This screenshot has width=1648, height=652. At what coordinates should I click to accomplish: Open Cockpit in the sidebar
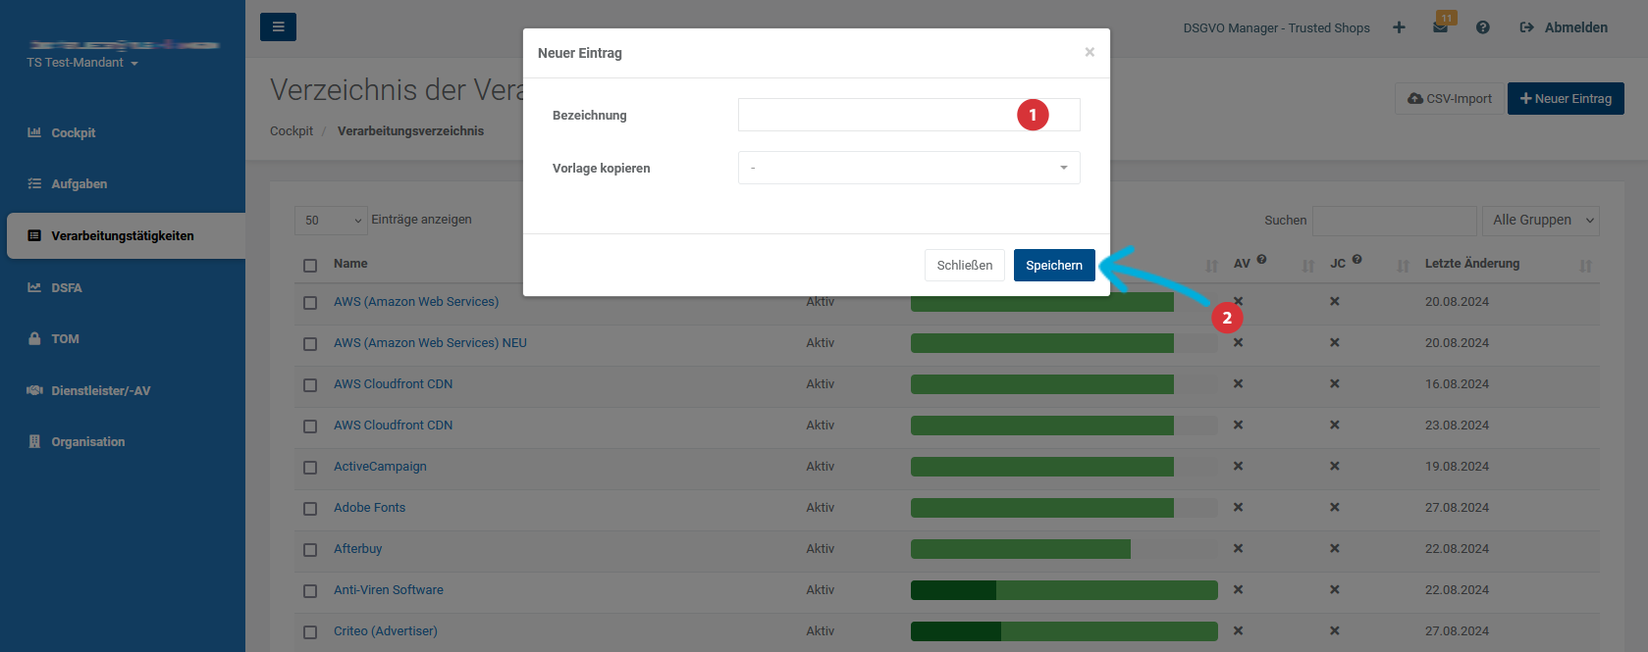[74, 132]
